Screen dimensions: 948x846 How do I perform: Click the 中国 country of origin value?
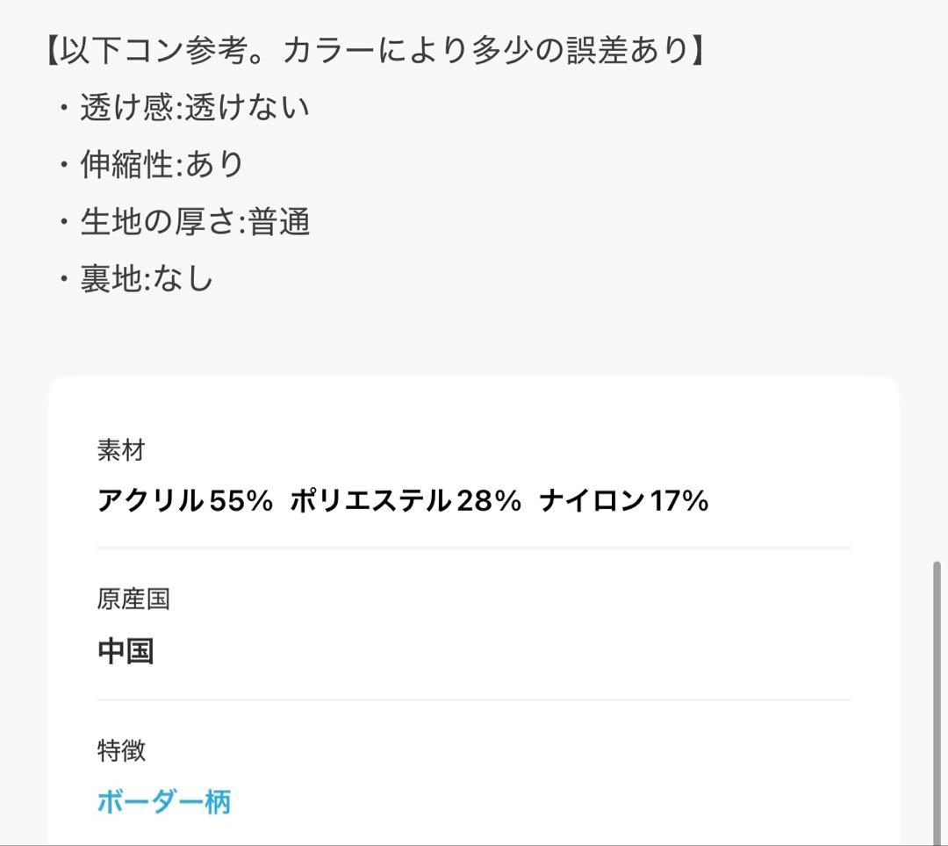[126, 651]
